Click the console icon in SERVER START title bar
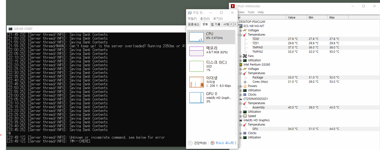Image resolution: width=380 pixels, height=150 pixels. 10,29
